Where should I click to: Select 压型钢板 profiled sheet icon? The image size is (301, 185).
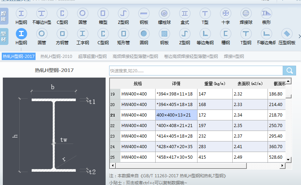[287, 34]
